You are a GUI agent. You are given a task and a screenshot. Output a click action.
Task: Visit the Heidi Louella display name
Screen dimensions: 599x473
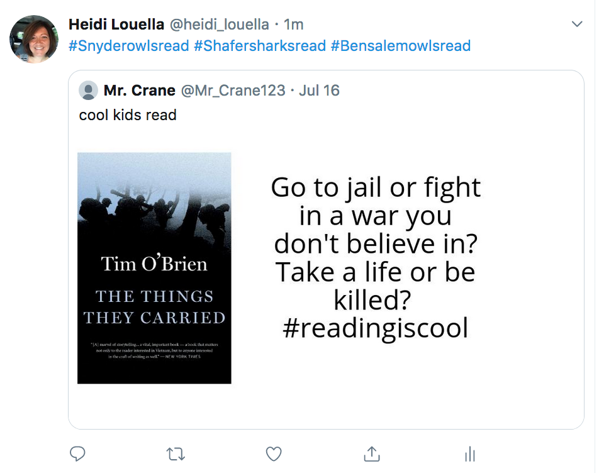116,25
